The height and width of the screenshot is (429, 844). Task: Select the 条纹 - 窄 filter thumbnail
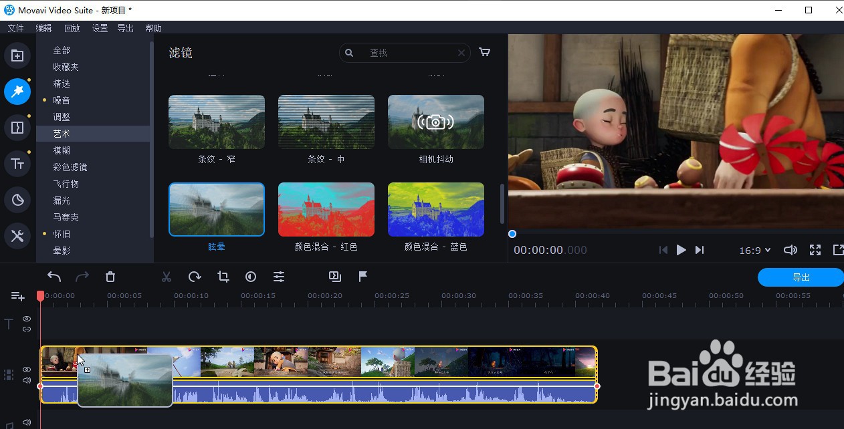coord(217,122)
